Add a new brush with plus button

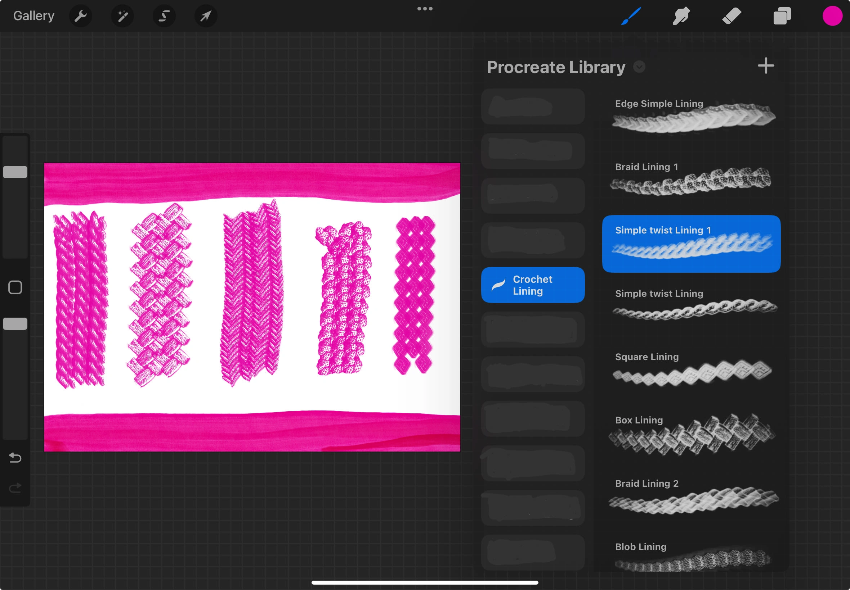click(x=766, y=66)
